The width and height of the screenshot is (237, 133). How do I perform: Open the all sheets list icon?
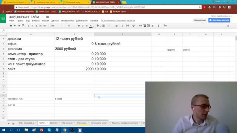13,123
